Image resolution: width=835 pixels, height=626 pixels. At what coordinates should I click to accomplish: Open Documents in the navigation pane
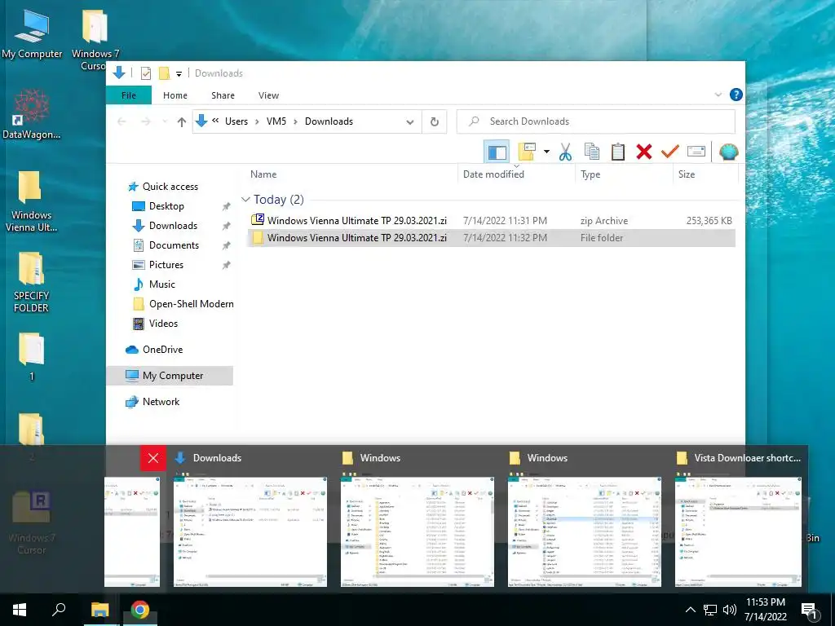(x=174, y=245)
